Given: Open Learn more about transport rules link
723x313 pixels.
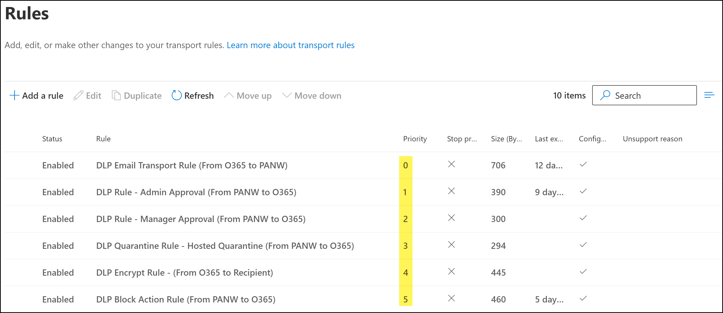Looking at the screenshot, I should (290, 45).
